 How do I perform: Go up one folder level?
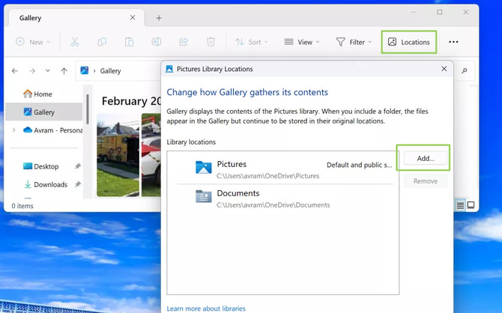pos(64,70)
